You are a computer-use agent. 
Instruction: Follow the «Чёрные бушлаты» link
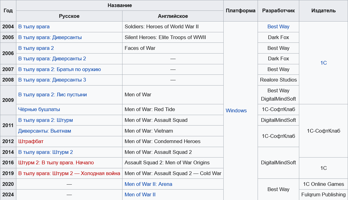(x=39, y=110)
